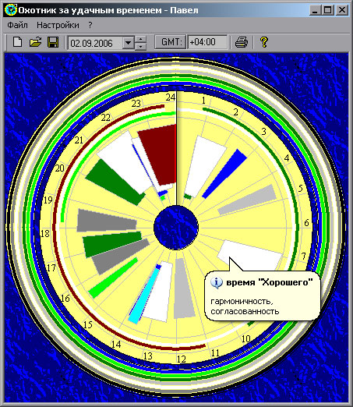Open a file with folder icon

[x=35, y=42]
